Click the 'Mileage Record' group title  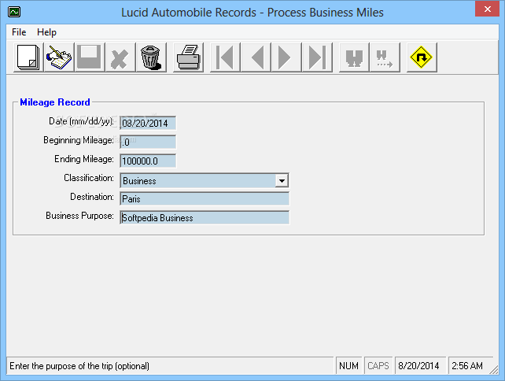[x=55, y=102]
